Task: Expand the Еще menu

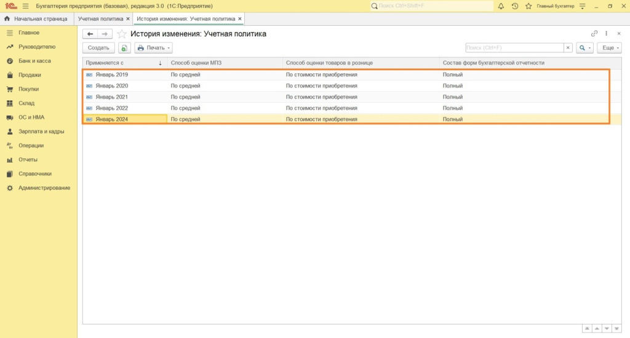Action: point(609,48)
